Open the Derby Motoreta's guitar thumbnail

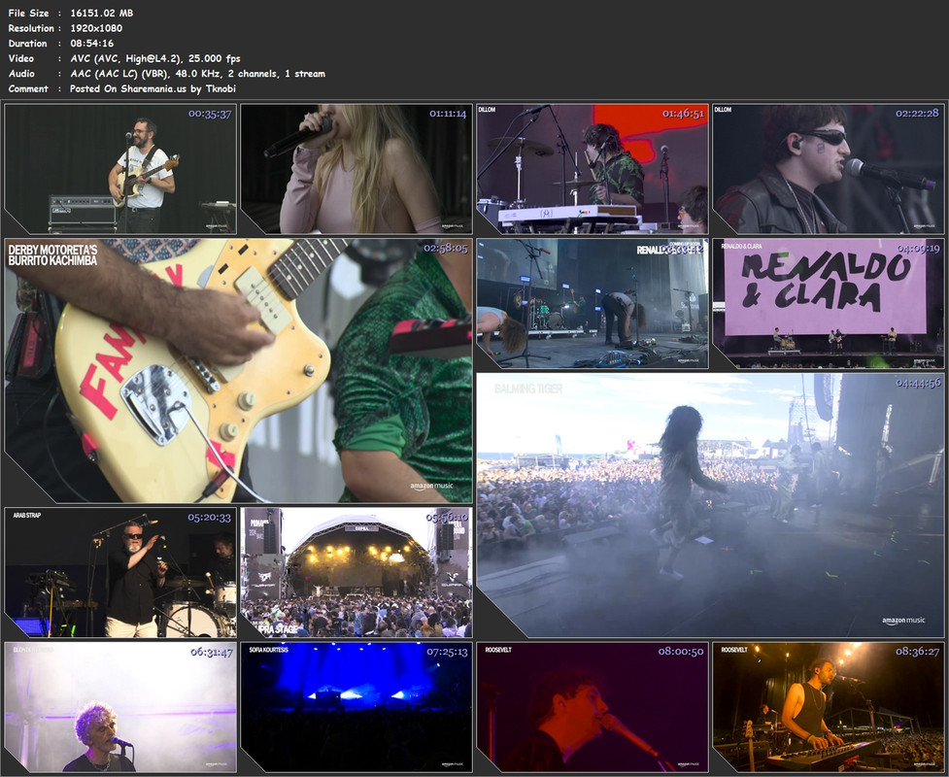(x=238, y=370)
